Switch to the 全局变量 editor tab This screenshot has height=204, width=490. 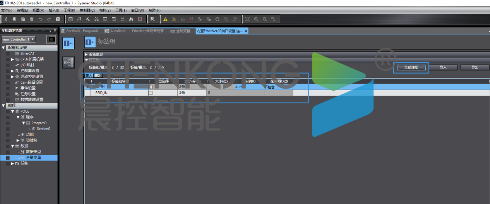tap(181, 31)
